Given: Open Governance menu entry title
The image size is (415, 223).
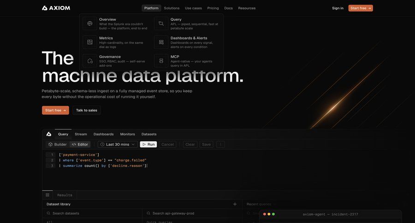Looking at the screenshot, I should [110, 57].
